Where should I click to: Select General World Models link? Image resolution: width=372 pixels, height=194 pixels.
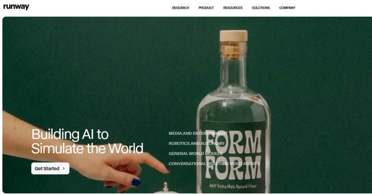pos(196,154)
